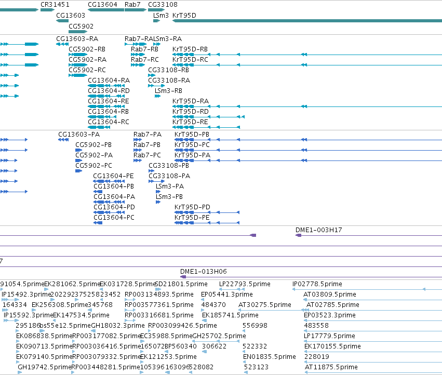This screenshot has width=442, height=375.
Task: Click the KrT95D-RB transcript label
Action: click(x=190, y=49)
